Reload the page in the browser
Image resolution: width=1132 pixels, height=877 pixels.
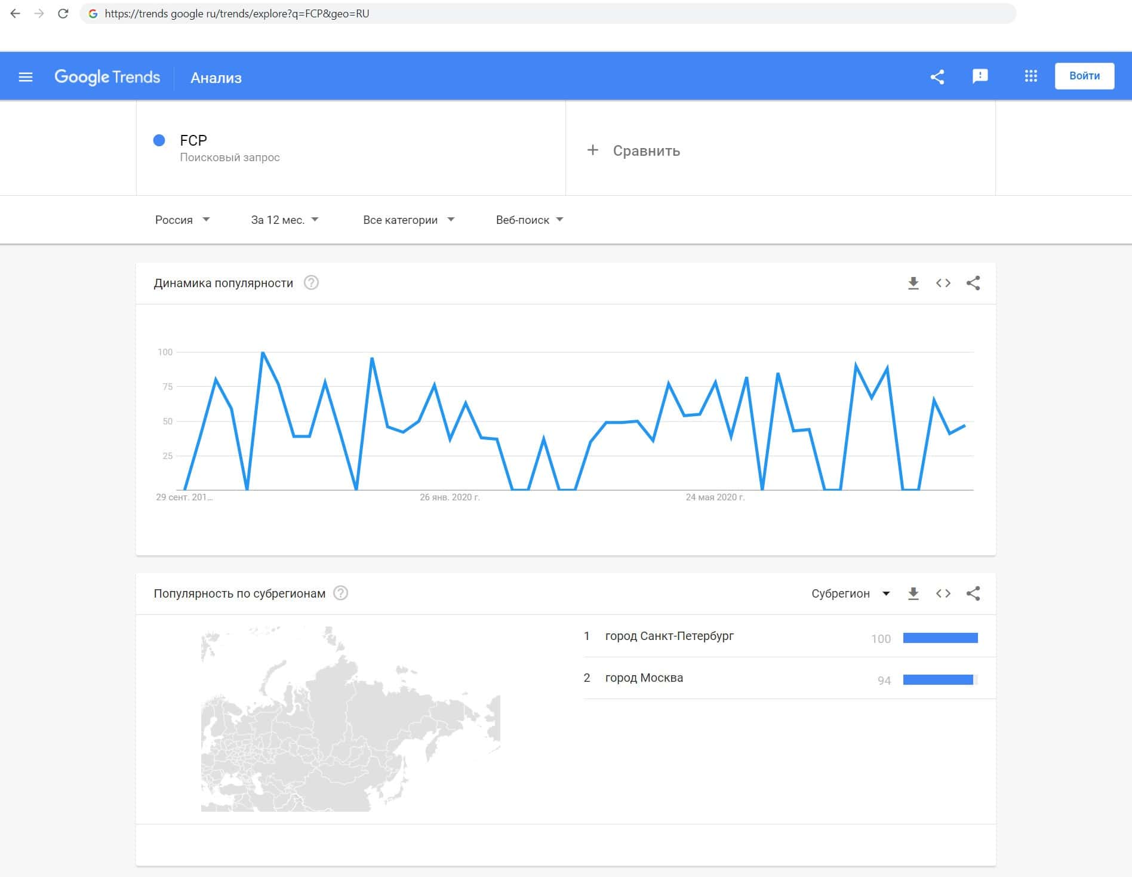coord(63,14)
